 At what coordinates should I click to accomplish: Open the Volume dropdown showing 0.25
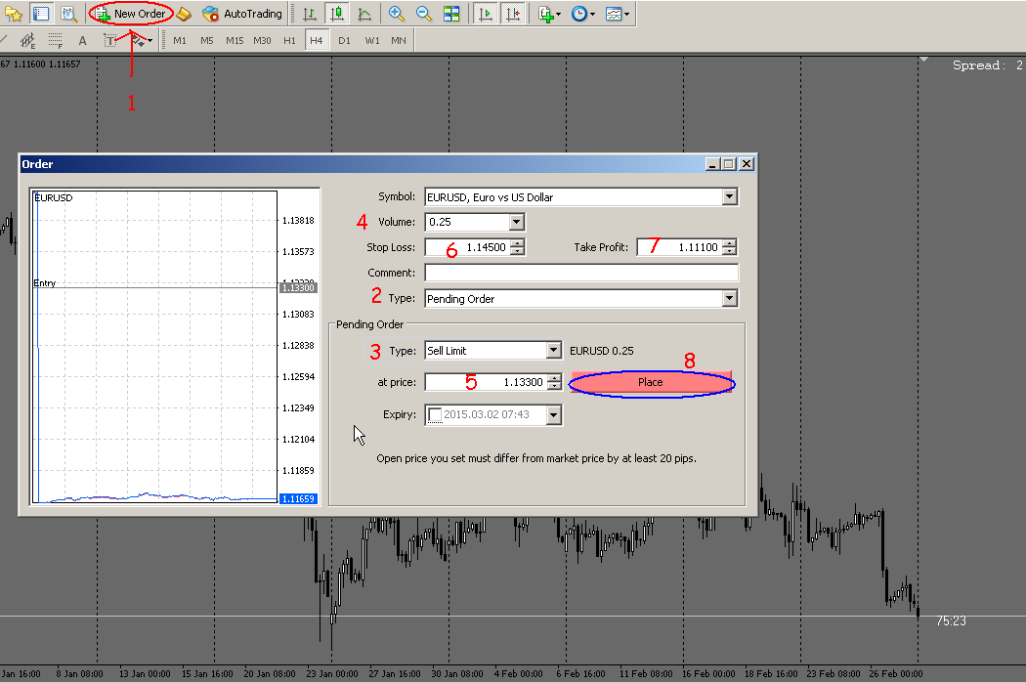516,223
